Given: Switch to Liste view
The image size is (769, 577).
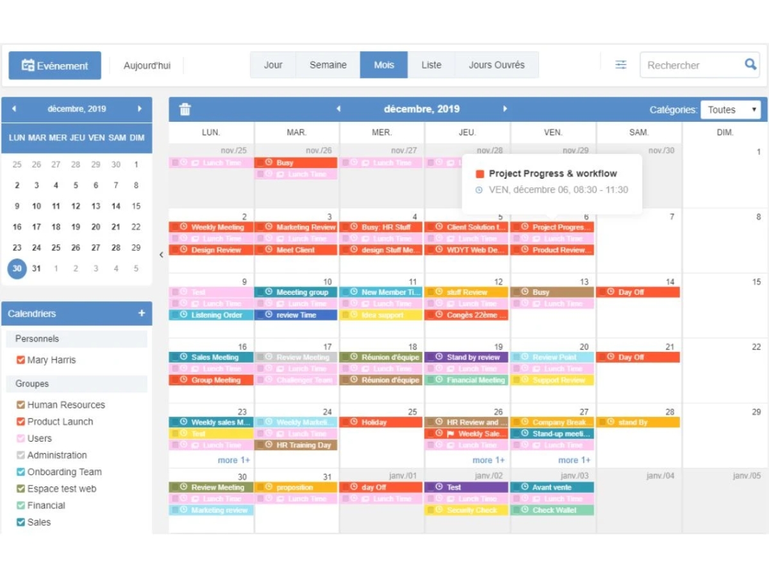Looking at the screenshot, I should click(431, 65).
